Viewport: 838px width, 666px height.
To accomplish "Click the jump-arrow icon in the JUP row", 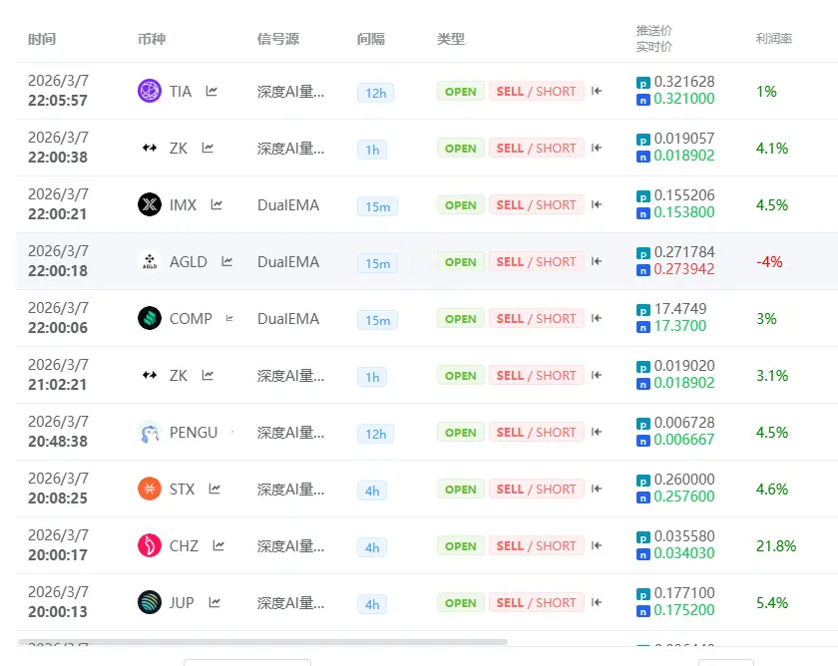I will tap(597, 602).
